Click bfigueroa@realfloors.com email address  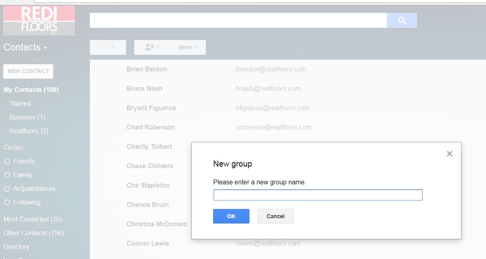272,108
